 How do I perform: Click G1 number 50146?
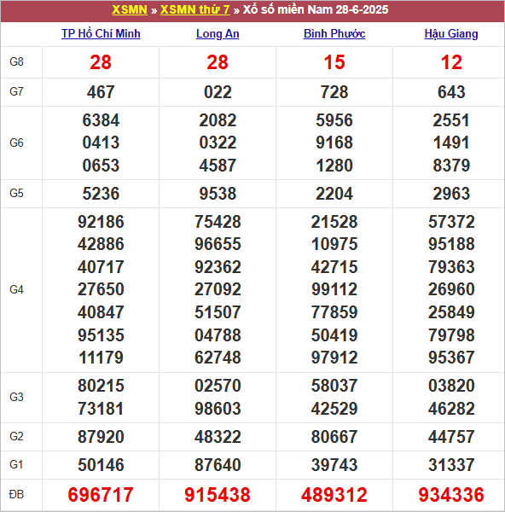coord(101,465)
